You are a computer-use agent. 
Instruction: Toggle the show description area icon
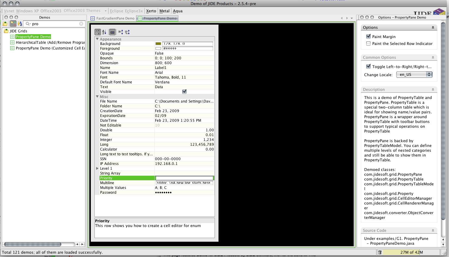pyautogui.click(x=112, y=32)
